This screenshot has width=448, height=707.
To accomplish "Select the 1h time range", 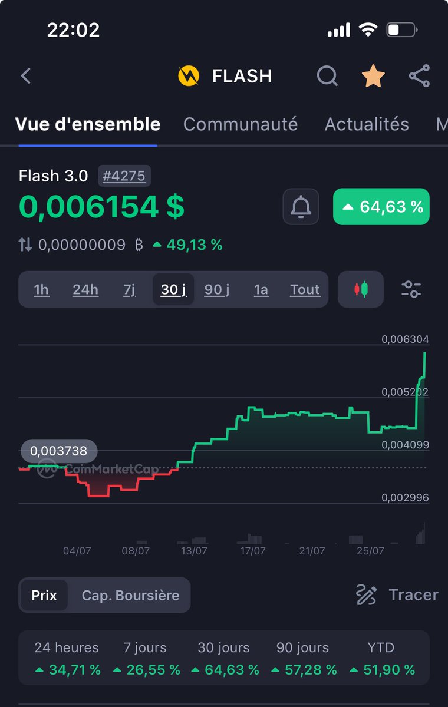I will tap(41, 289).
